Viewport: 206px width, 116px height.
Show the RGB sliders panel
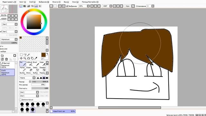click(x=25, y=6)
